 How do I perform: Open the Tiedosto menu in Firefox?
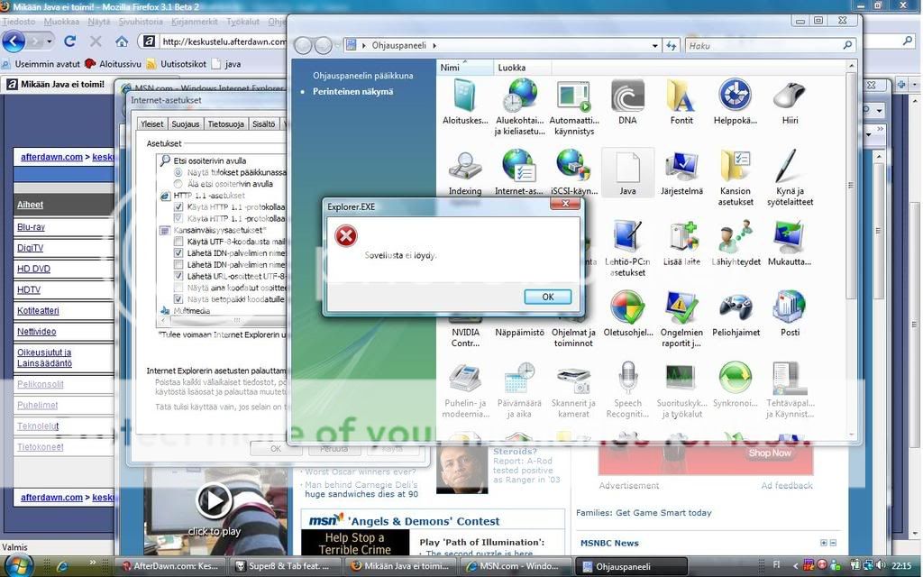18,22
